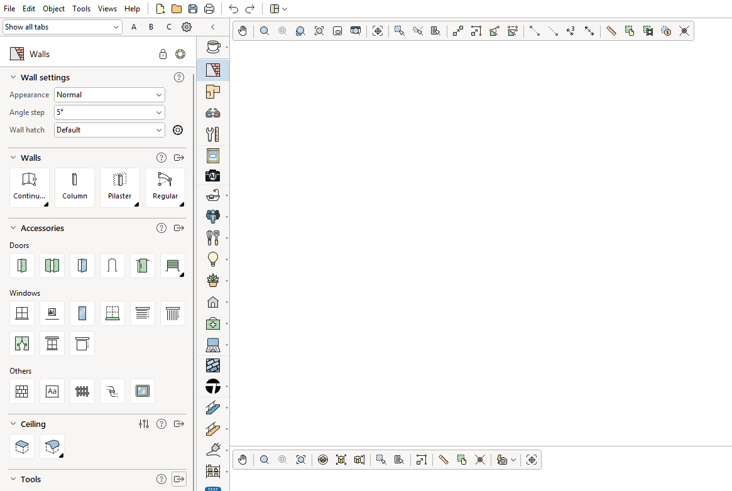Insert a garage door
The height and width of the screenshot is (491, 732).
click(172, 266)
